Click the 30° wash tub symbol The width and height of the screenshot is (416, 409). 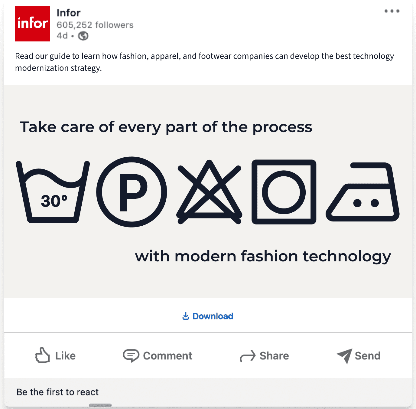coord(53,192)
